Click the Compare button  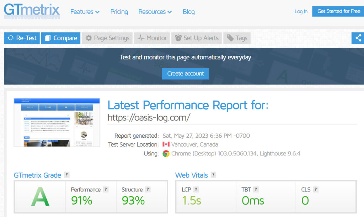(61, 38)
